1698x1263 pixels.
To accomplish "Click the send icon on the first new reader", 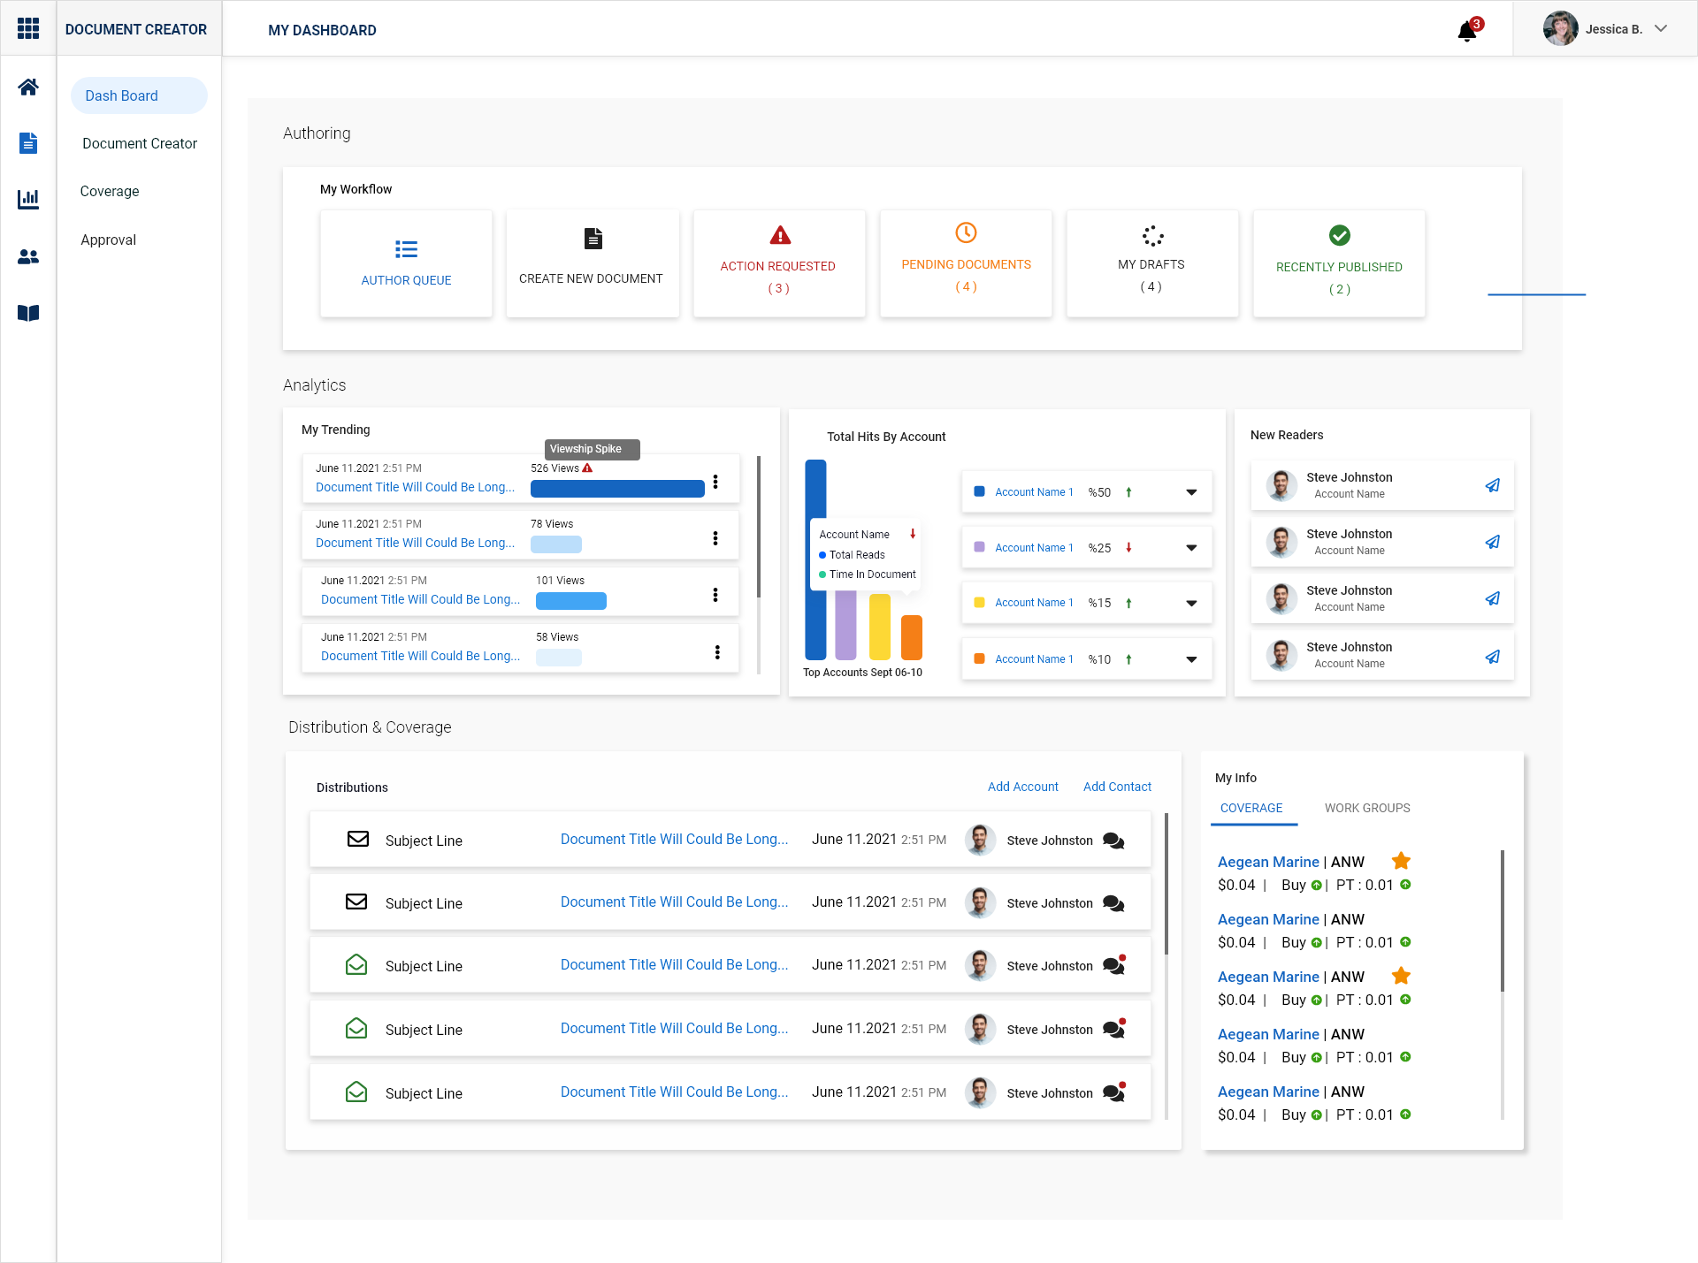I will pos(1492,485).
